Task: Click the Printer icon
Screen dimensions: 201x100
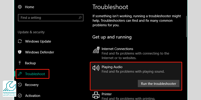Action: [96, 95]
